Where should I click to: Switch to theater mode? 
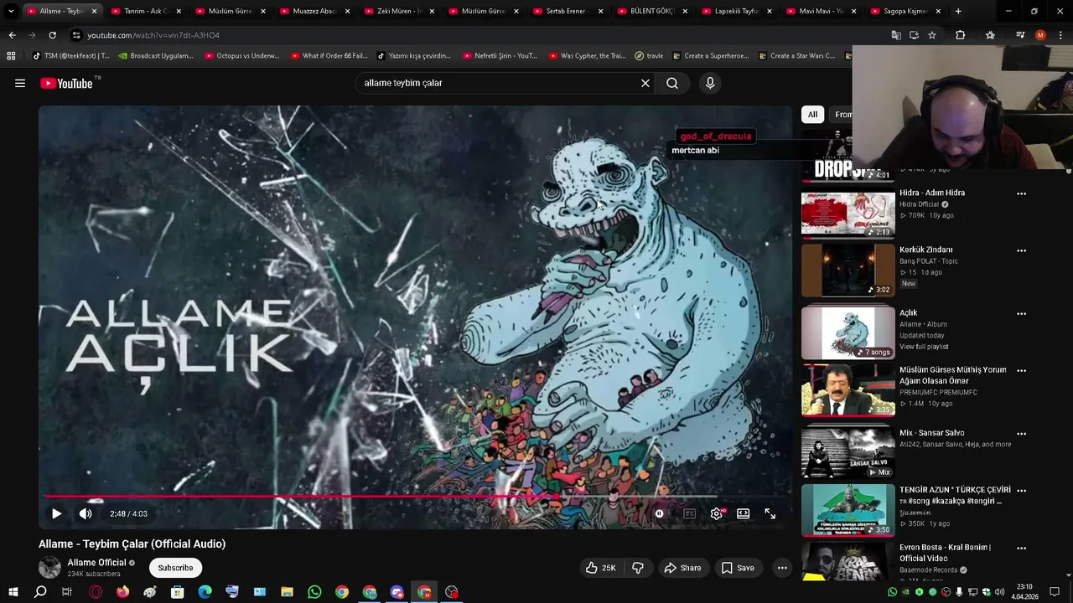tap(744, 513)
